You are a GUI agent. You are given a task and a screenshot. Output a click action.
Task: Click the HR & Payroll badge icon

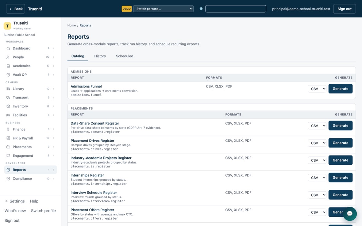tap(8, 138)
